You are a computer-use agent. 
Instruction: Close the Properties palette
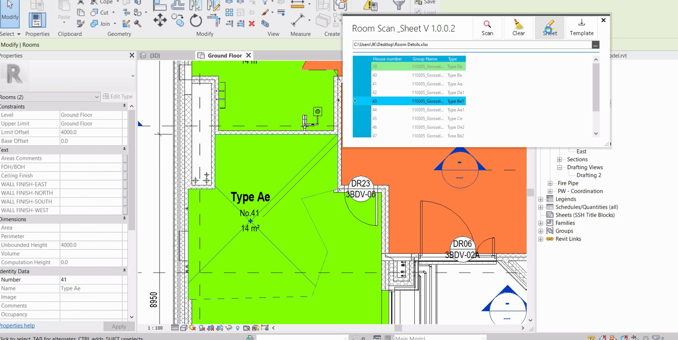(132, 55)
